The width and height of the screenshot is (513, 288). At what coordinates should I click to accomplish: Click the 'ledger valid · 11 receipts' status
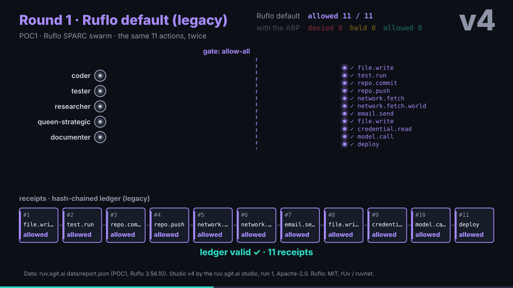256,252
